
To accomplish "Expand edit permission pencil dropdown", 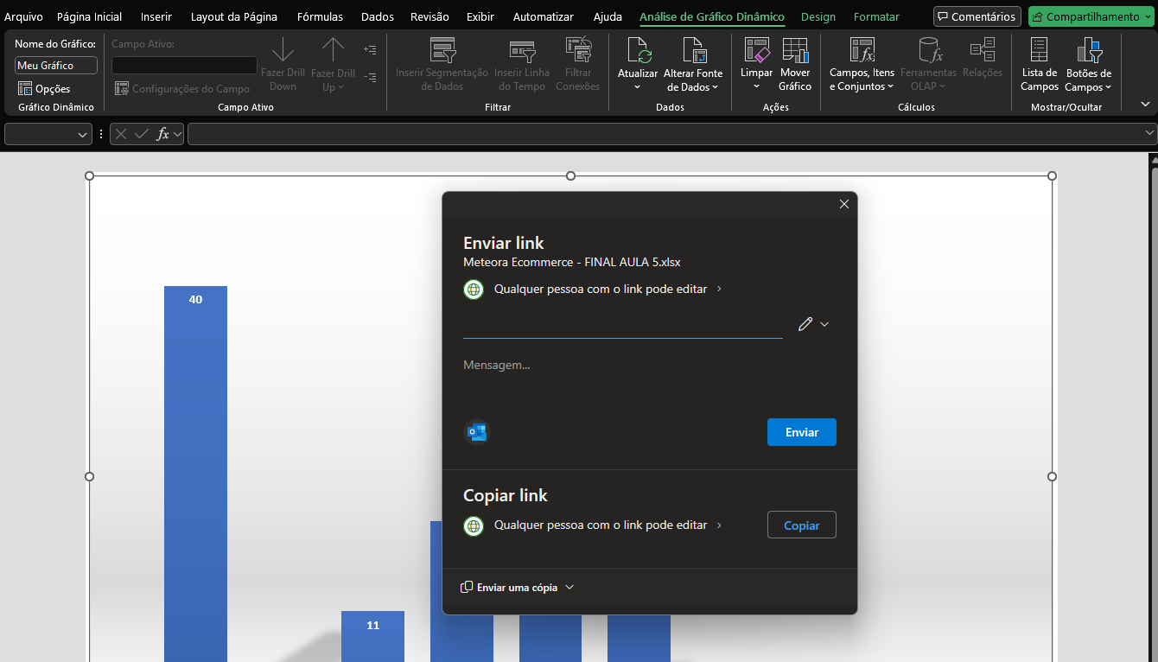I will 813,324.
